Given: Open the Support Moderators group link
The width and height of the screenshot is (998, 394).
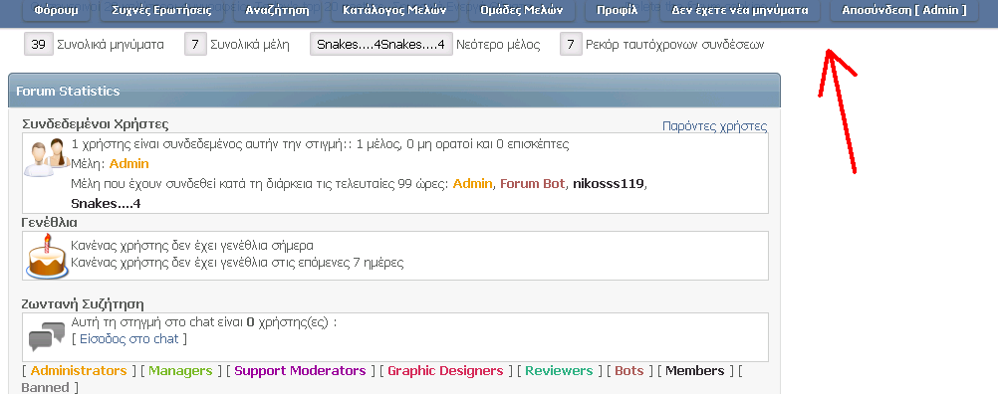Looking at the screenshot, I should (301, 370).
